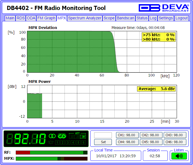The width and height of the screenshot is (193, 165).
Task: Select the -10 attenuator indicator
Action: click(72, 137)
